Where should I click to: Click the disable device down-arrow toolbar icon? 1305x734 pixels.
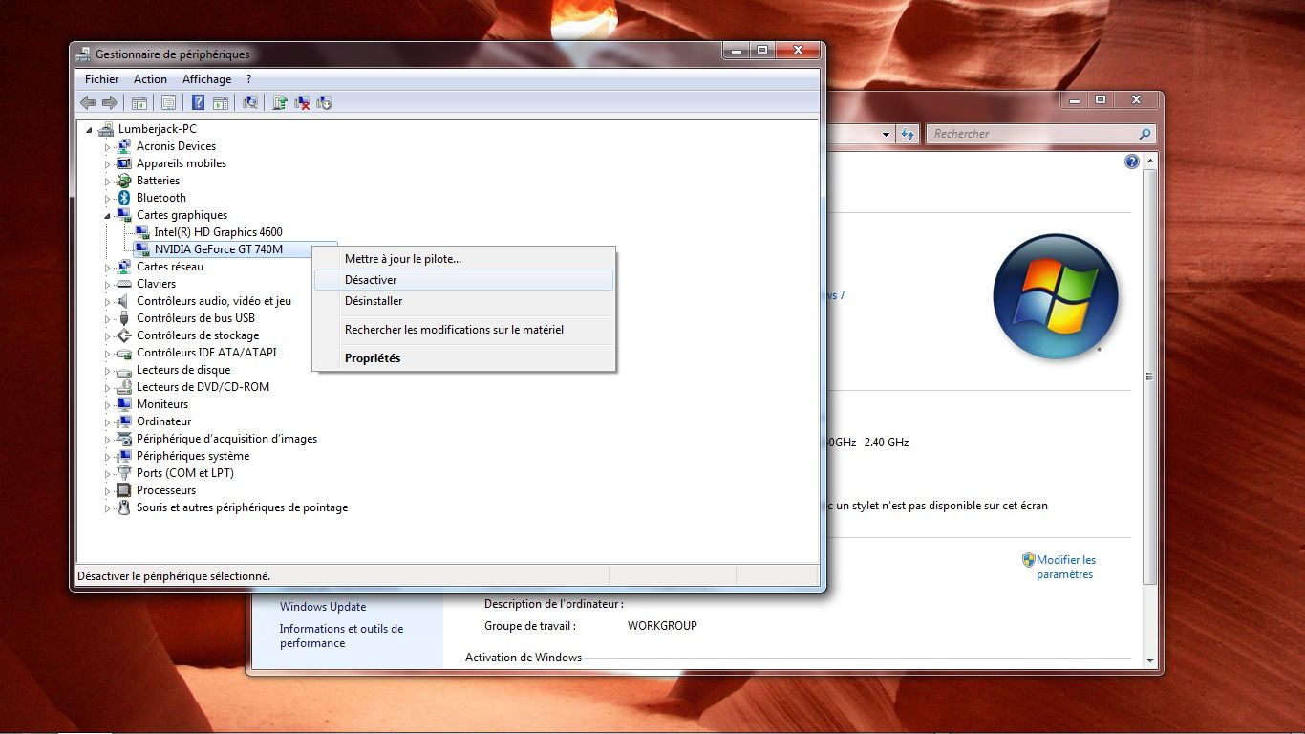(x=324, y=102)
